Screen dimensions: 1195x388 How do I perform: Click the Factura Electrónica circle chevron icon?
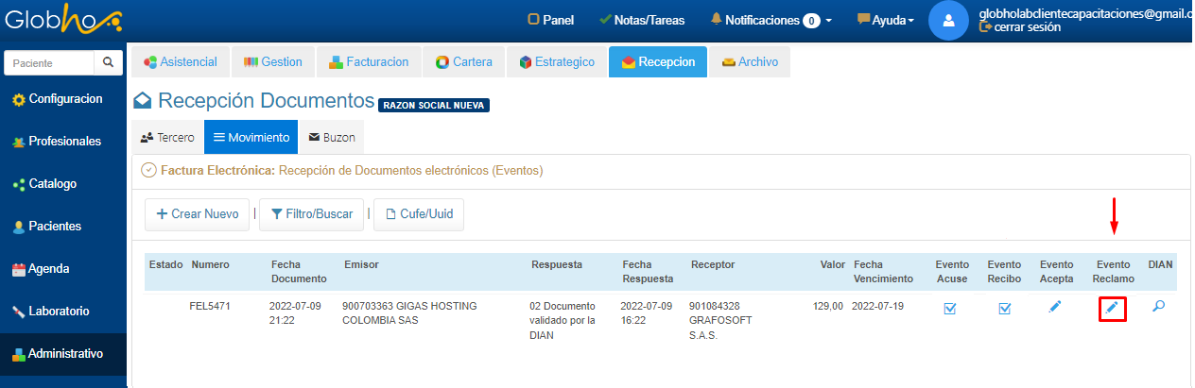click(x=147, y=171)
